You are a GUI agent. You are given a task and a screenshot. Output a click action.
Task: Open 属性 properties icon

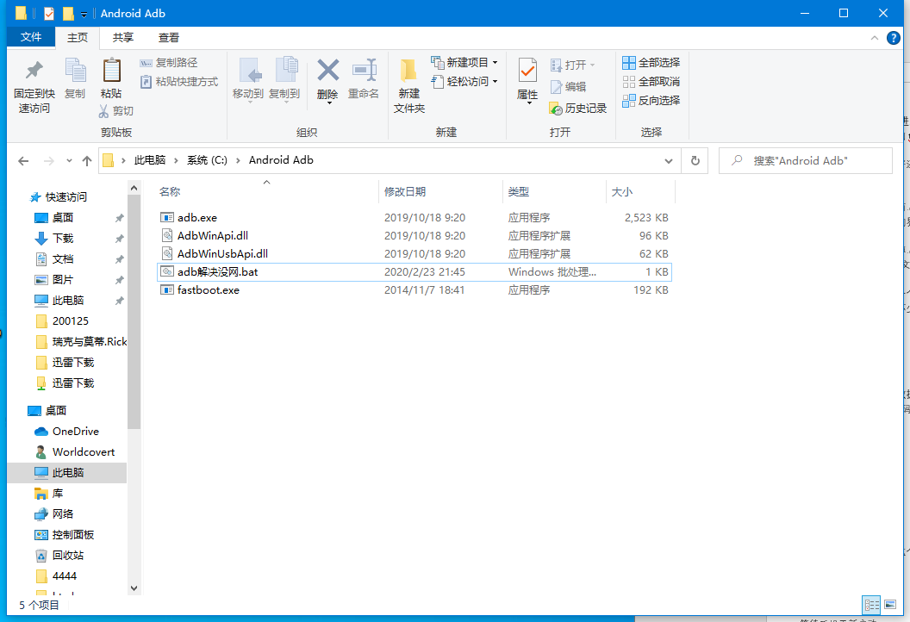[x=527, y=71]
